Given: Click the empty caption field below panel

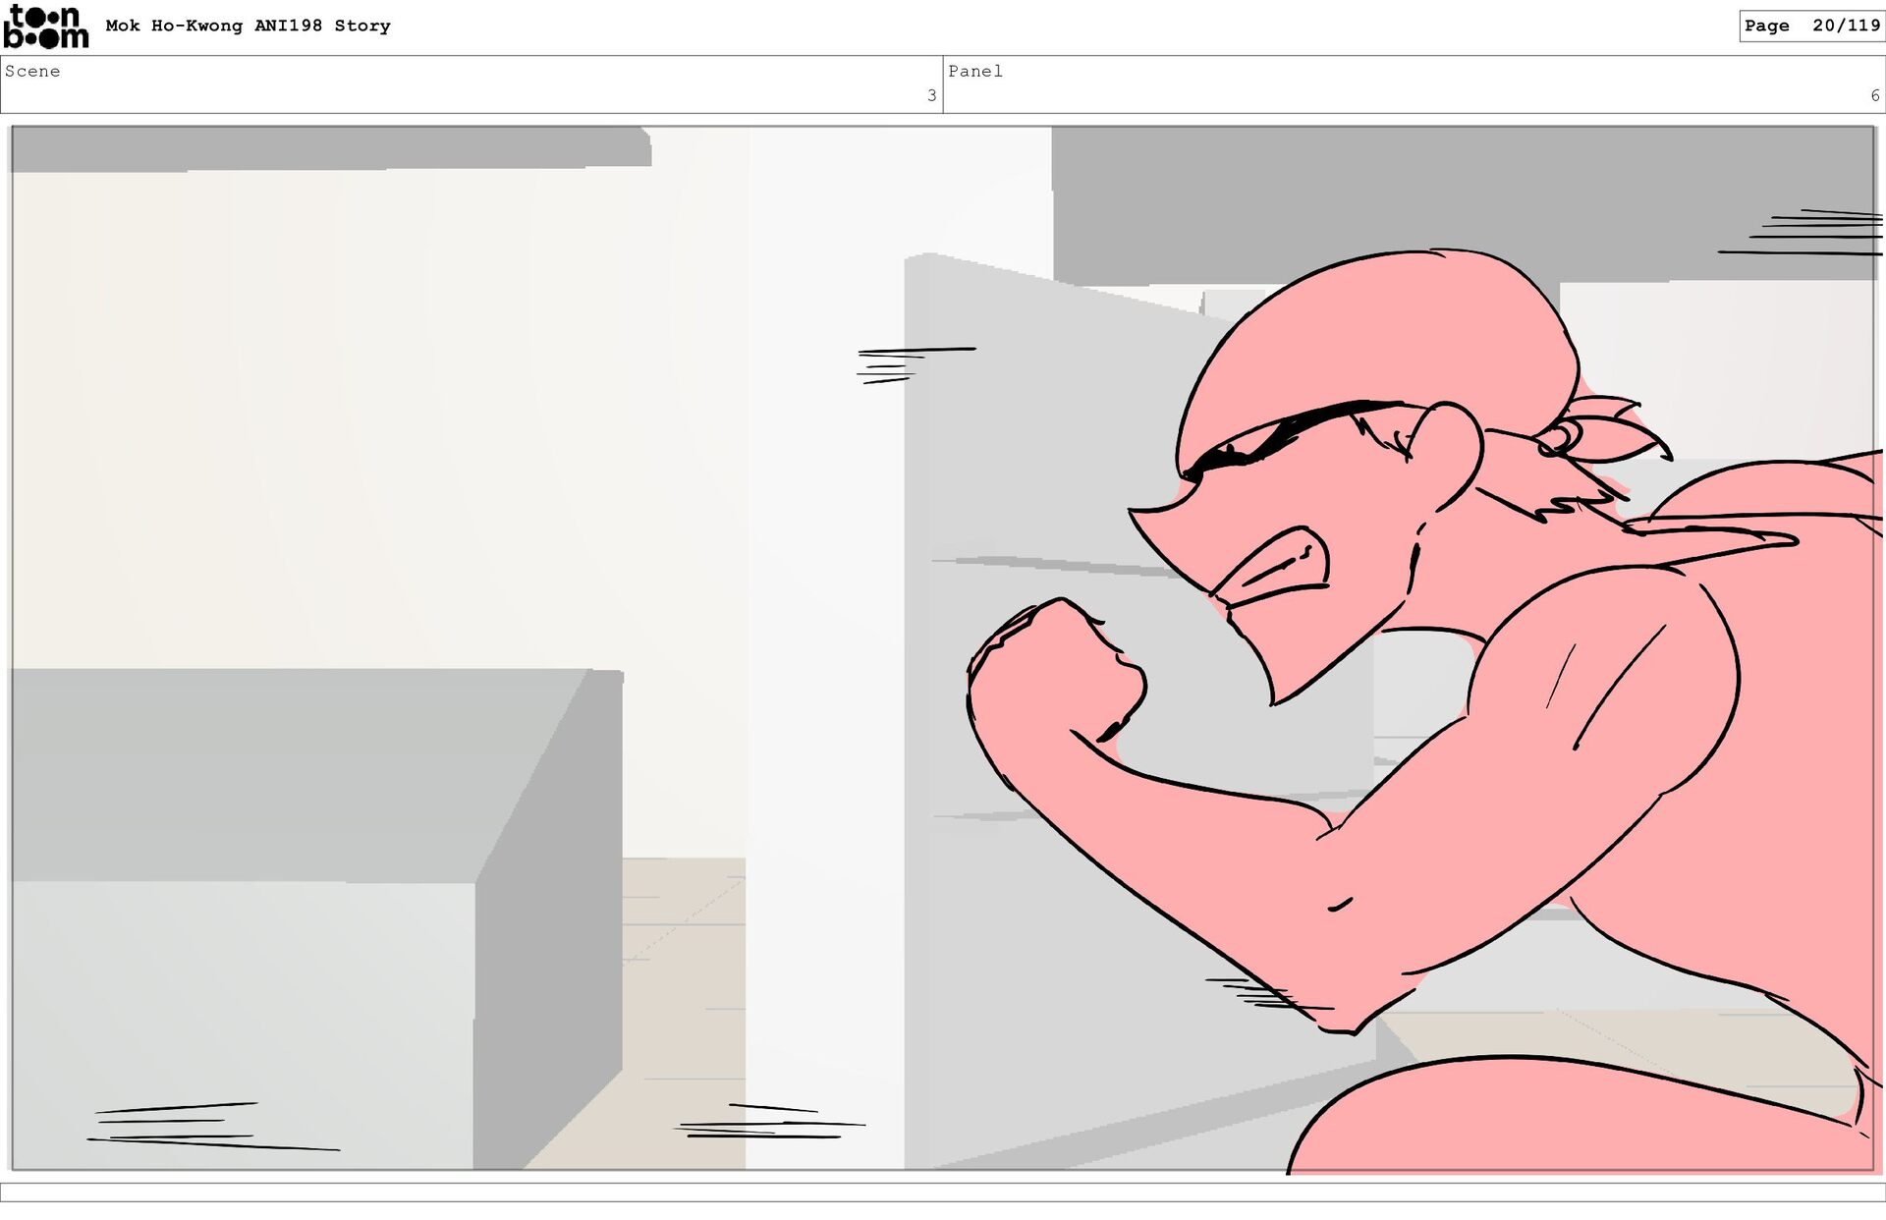Looking at the screenshot, I should (x=943, y=1192).
